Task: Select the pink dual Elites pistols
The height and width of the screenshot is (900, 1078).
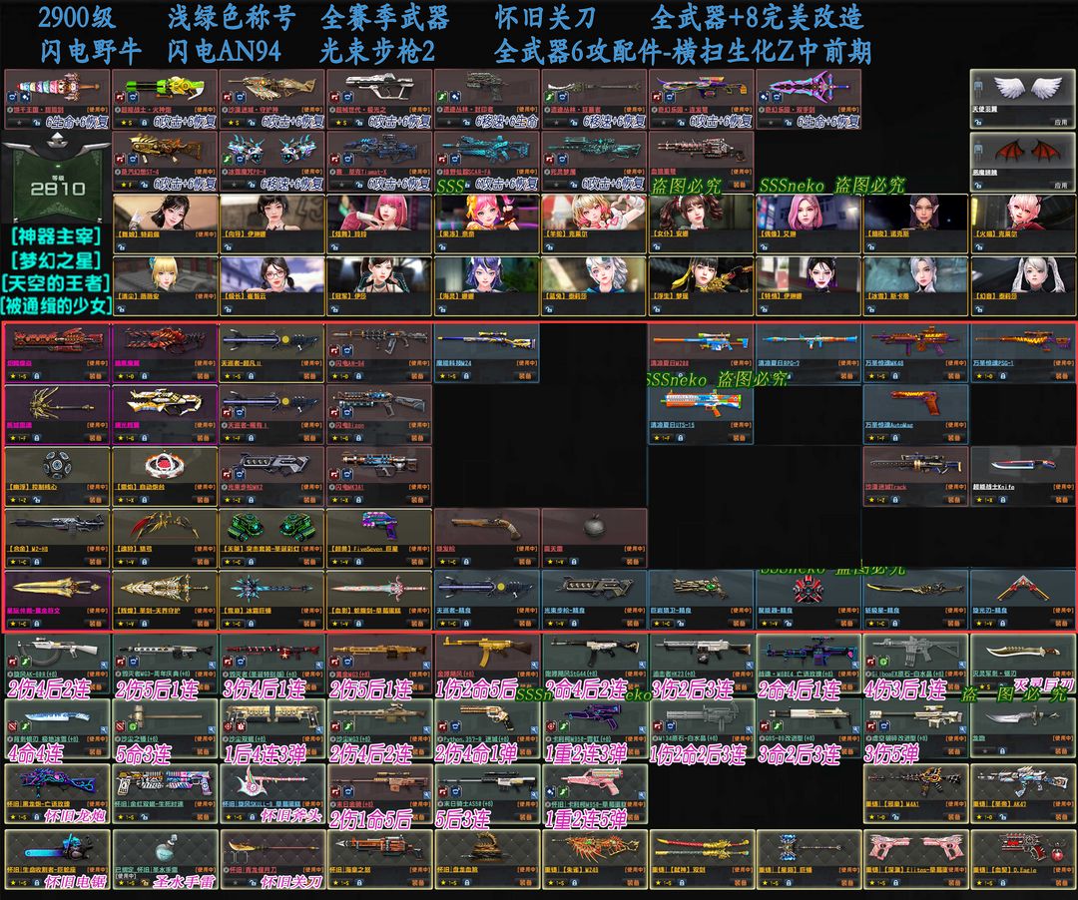Action: pos(915,859)
